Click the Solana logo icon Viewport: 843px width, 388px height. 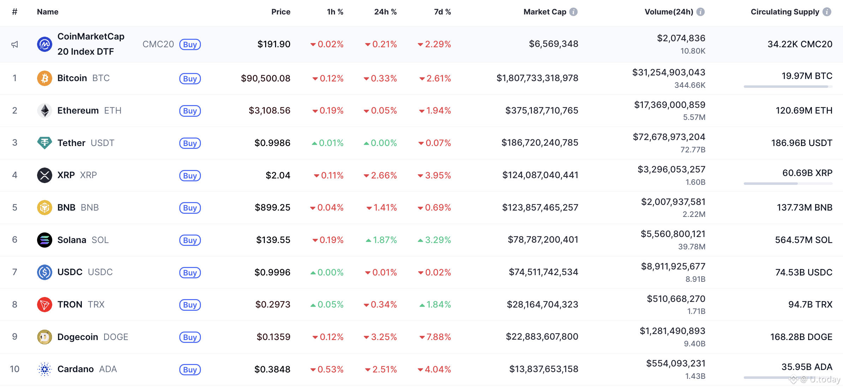44,240
